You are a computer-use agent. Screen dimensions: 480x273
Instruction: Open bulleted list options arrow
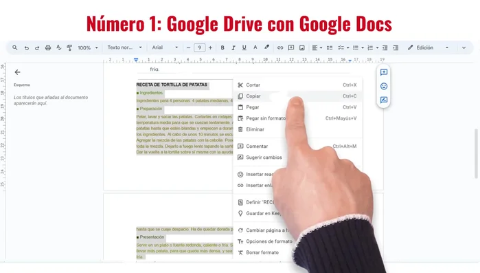tap(363, 48)
